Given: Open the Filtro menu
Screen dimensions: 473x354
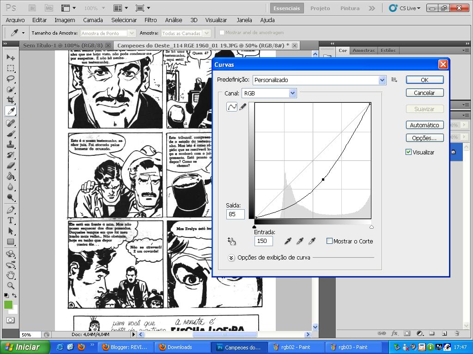Looking at the screenshot, I should pos(151,20).
